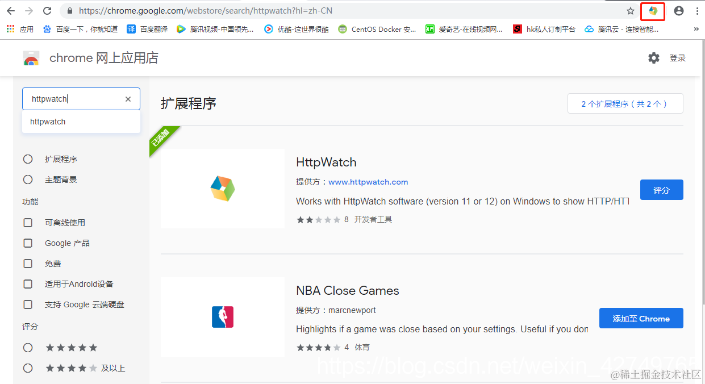Click 评分 button for HttpWatch
This screenshot has width=705, height=384.
[661, 190]
